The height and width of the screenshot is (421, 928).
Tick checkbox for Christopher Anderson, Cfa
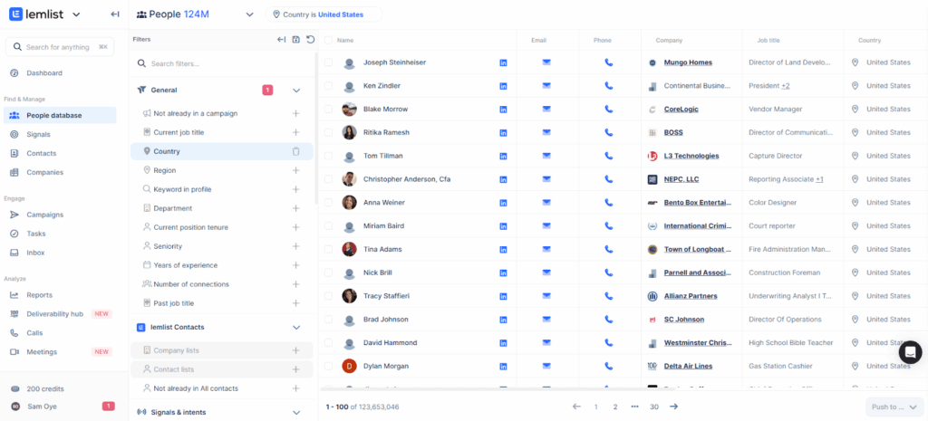click(328, 179)
